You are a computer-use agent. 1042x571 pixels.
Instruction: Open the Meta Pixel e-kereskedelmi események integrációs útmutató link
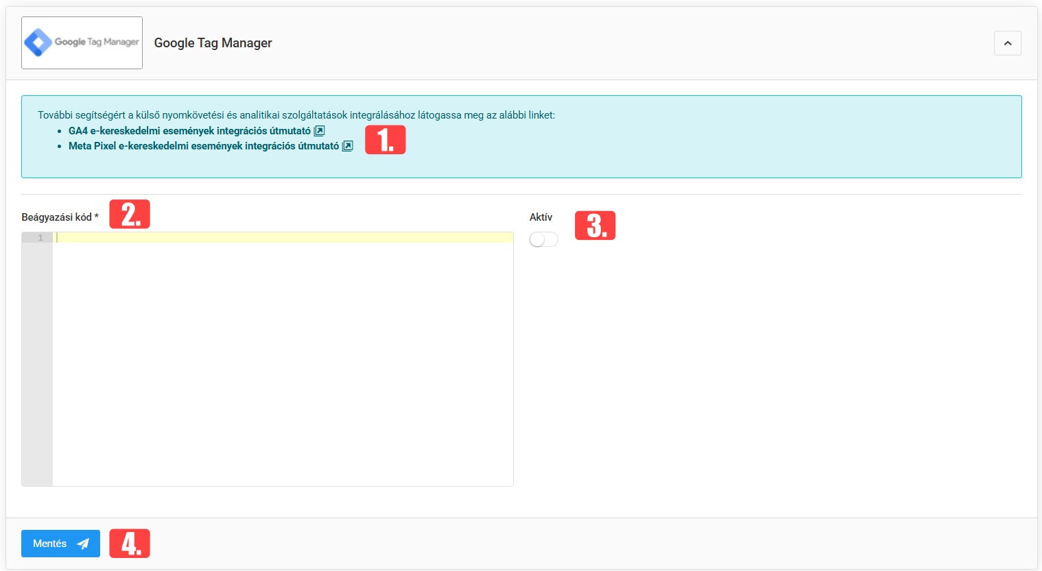click(x=204, y=146)
